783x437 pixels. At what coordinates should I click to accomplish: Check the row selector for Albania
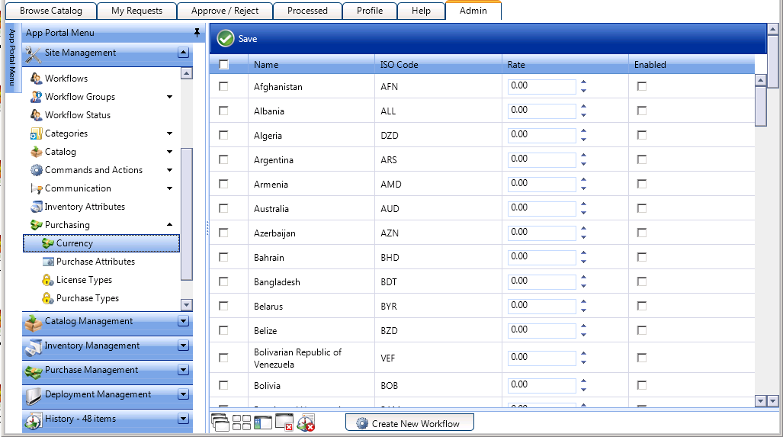(223, 111)
